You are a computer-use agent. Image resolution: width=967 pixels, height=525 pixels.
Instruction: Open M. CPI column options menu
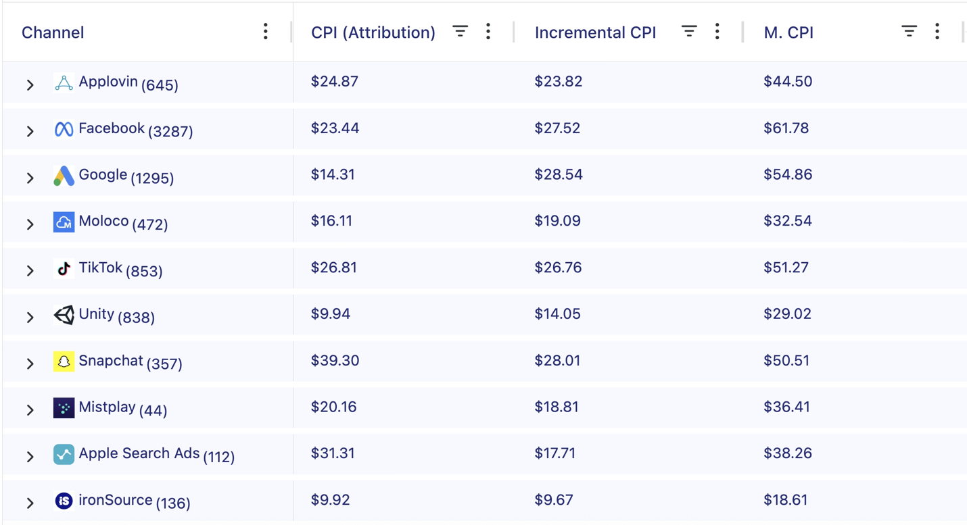click(x=937, y=32)
